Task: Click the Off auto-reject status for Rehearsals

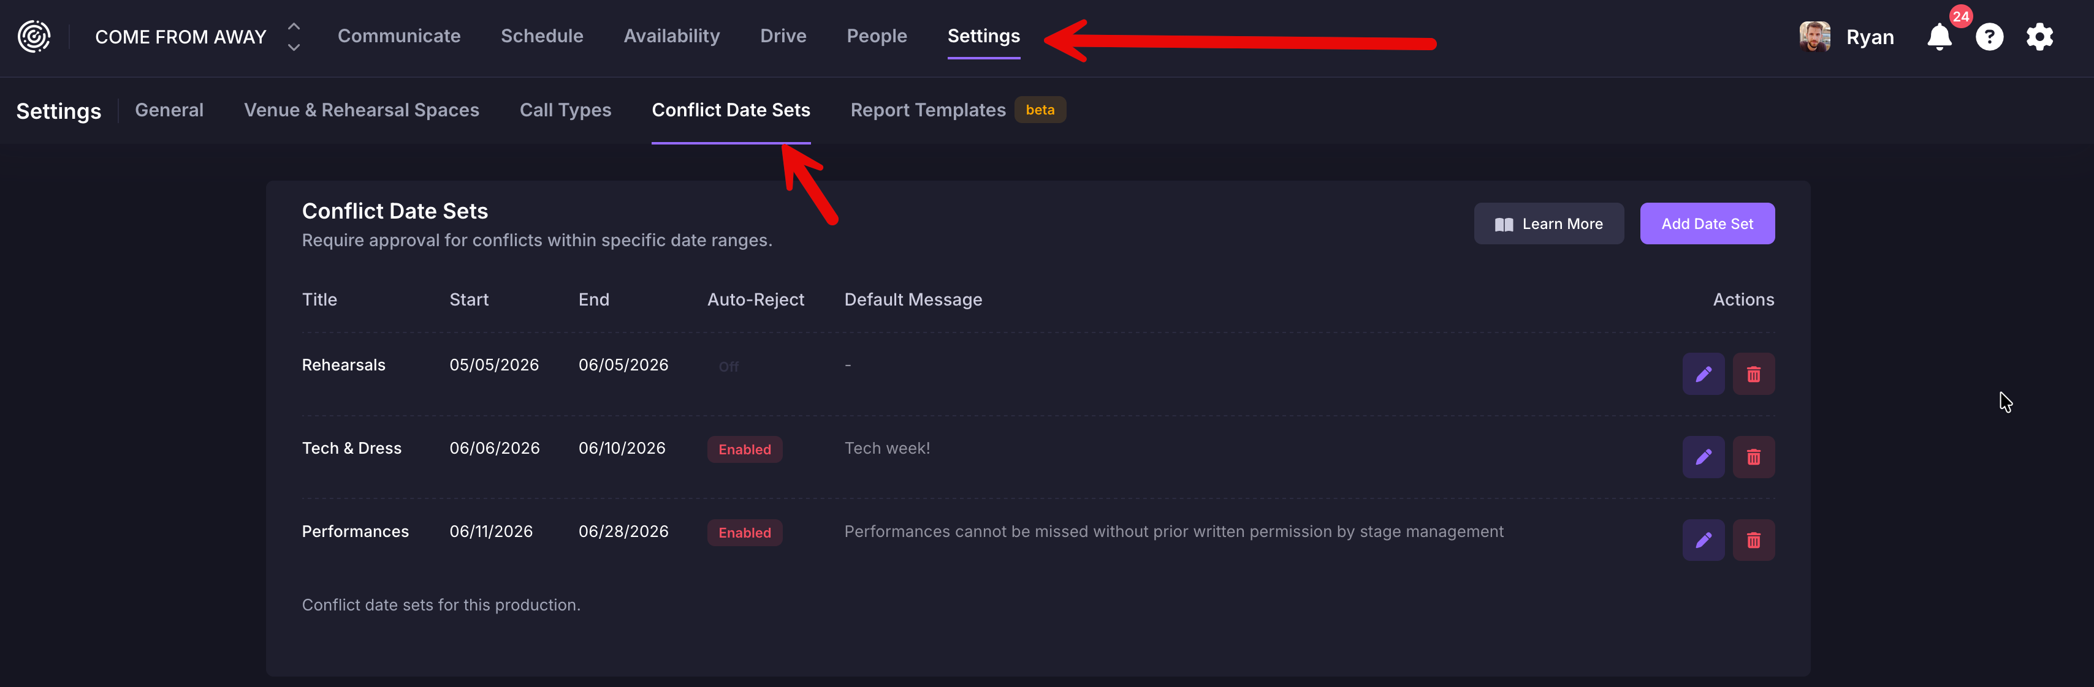Action: 728,367
